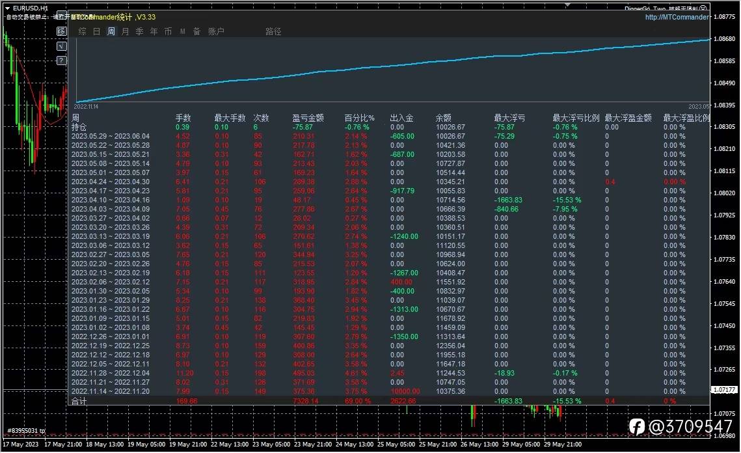Open the 账户 account tab

(216, 31)
